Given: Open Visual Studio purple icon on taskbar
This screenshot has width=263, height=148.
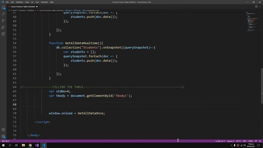Looking at the screenshot, I should (x=37, y=145).
